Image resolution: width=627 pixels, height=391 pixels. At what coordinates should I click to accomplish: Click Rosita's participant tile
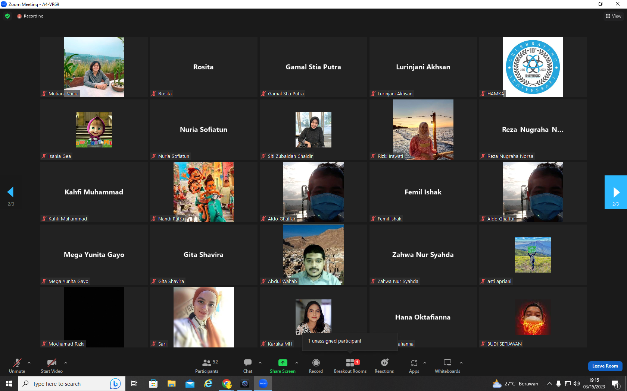point(204,67)
